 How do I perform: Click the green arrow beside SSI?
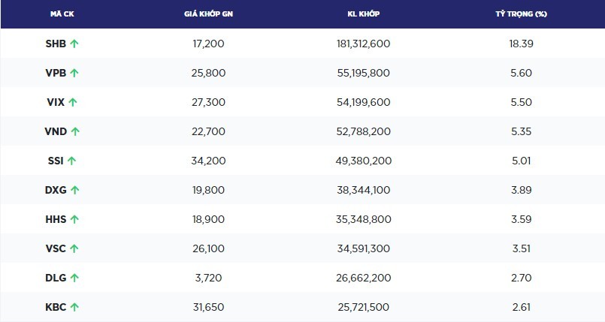pyautogui.click(x=71, y=161)
